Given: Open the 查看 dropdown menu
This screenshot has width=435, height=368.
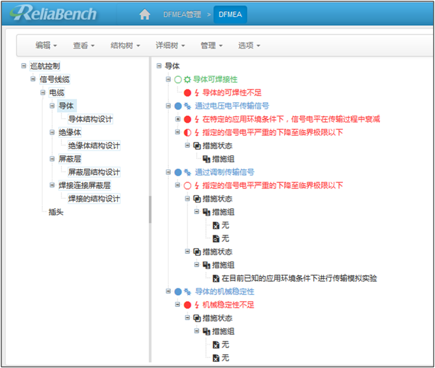Looking at the screenshot, I should pos(84,45).
